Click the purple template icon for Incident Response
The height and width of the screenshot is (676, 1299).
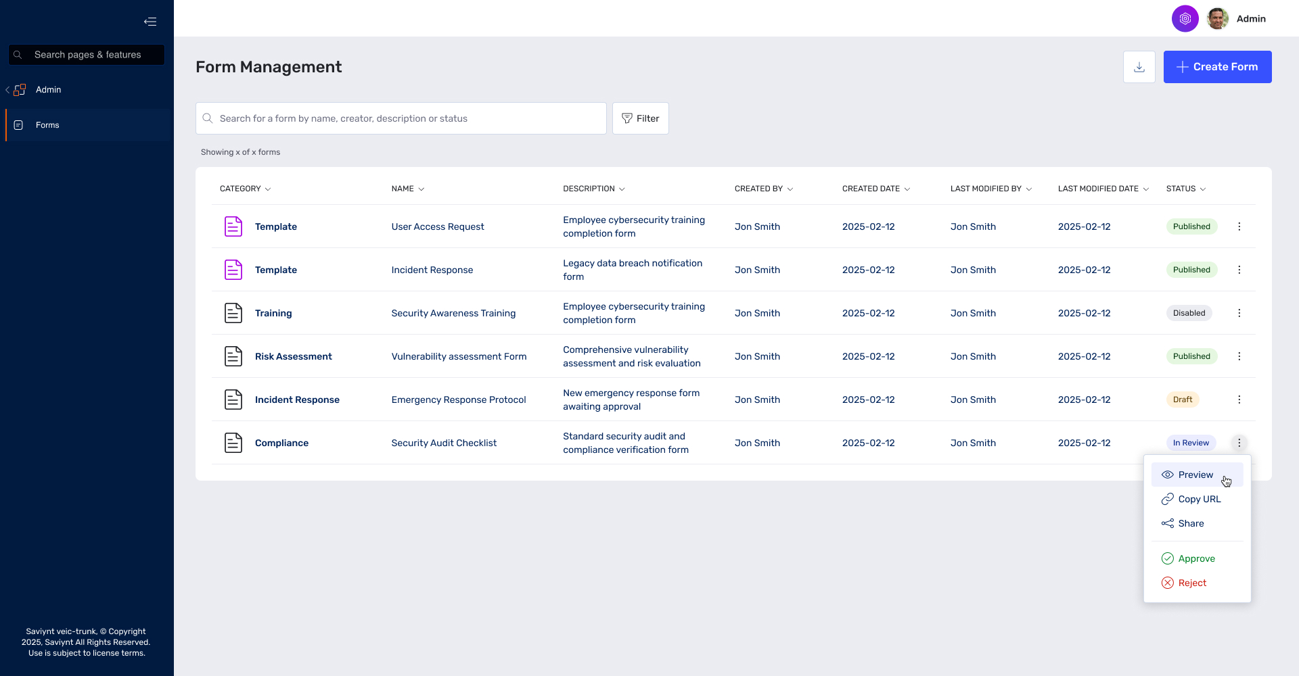point(233,270)
